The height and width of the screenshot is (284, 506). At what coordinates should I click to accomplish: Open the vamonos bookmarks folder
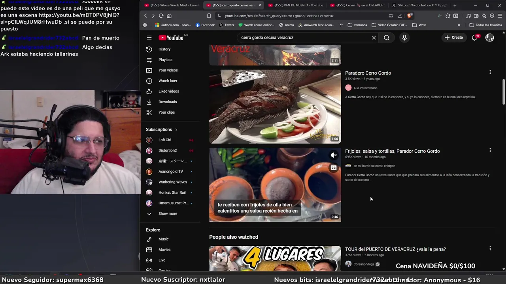357,25
